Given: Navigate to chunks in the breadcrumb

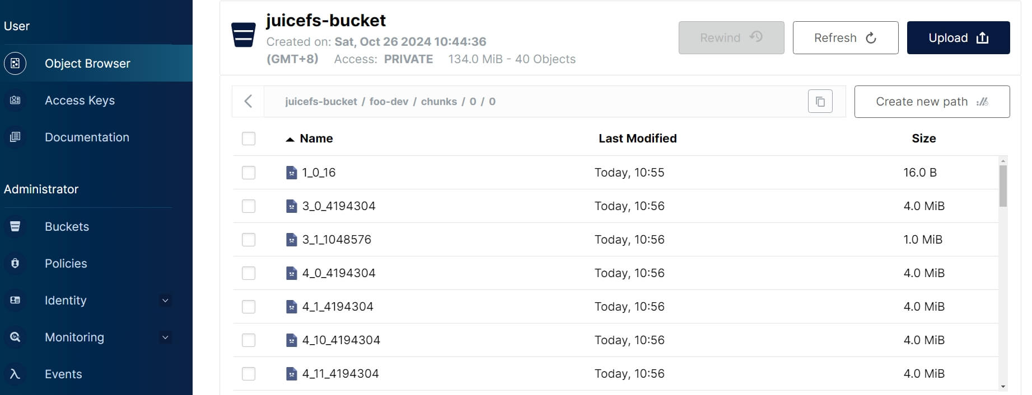Looking at the screenshot, I should coord(438,102).
